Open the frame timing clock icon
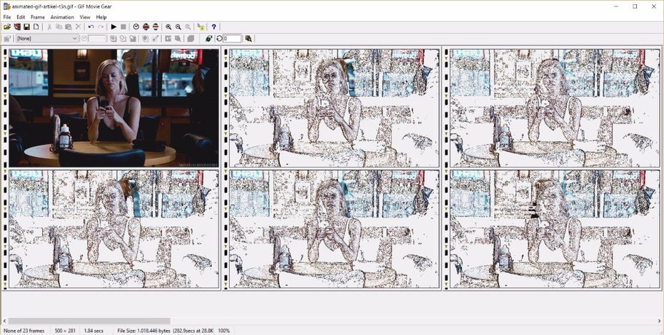Image resolution: width=664 pixels, height=335 pixels. coord(136,26)
